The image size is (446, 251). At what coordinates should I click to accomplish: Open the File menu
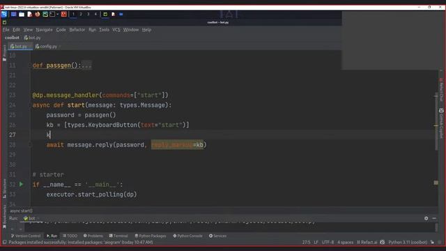tap(6, 29)
